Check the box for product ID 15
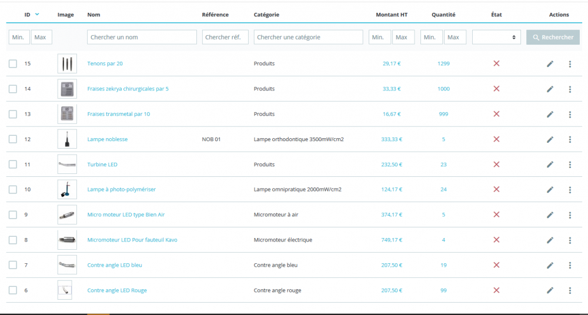 (13, 63)
